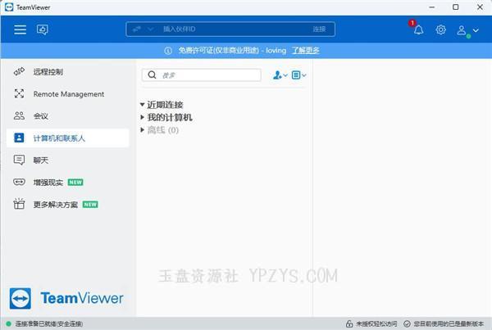Open settings via the gear icon
This screenshot has height=330, width=492.
pyautogui.click(x=440, y=29)
